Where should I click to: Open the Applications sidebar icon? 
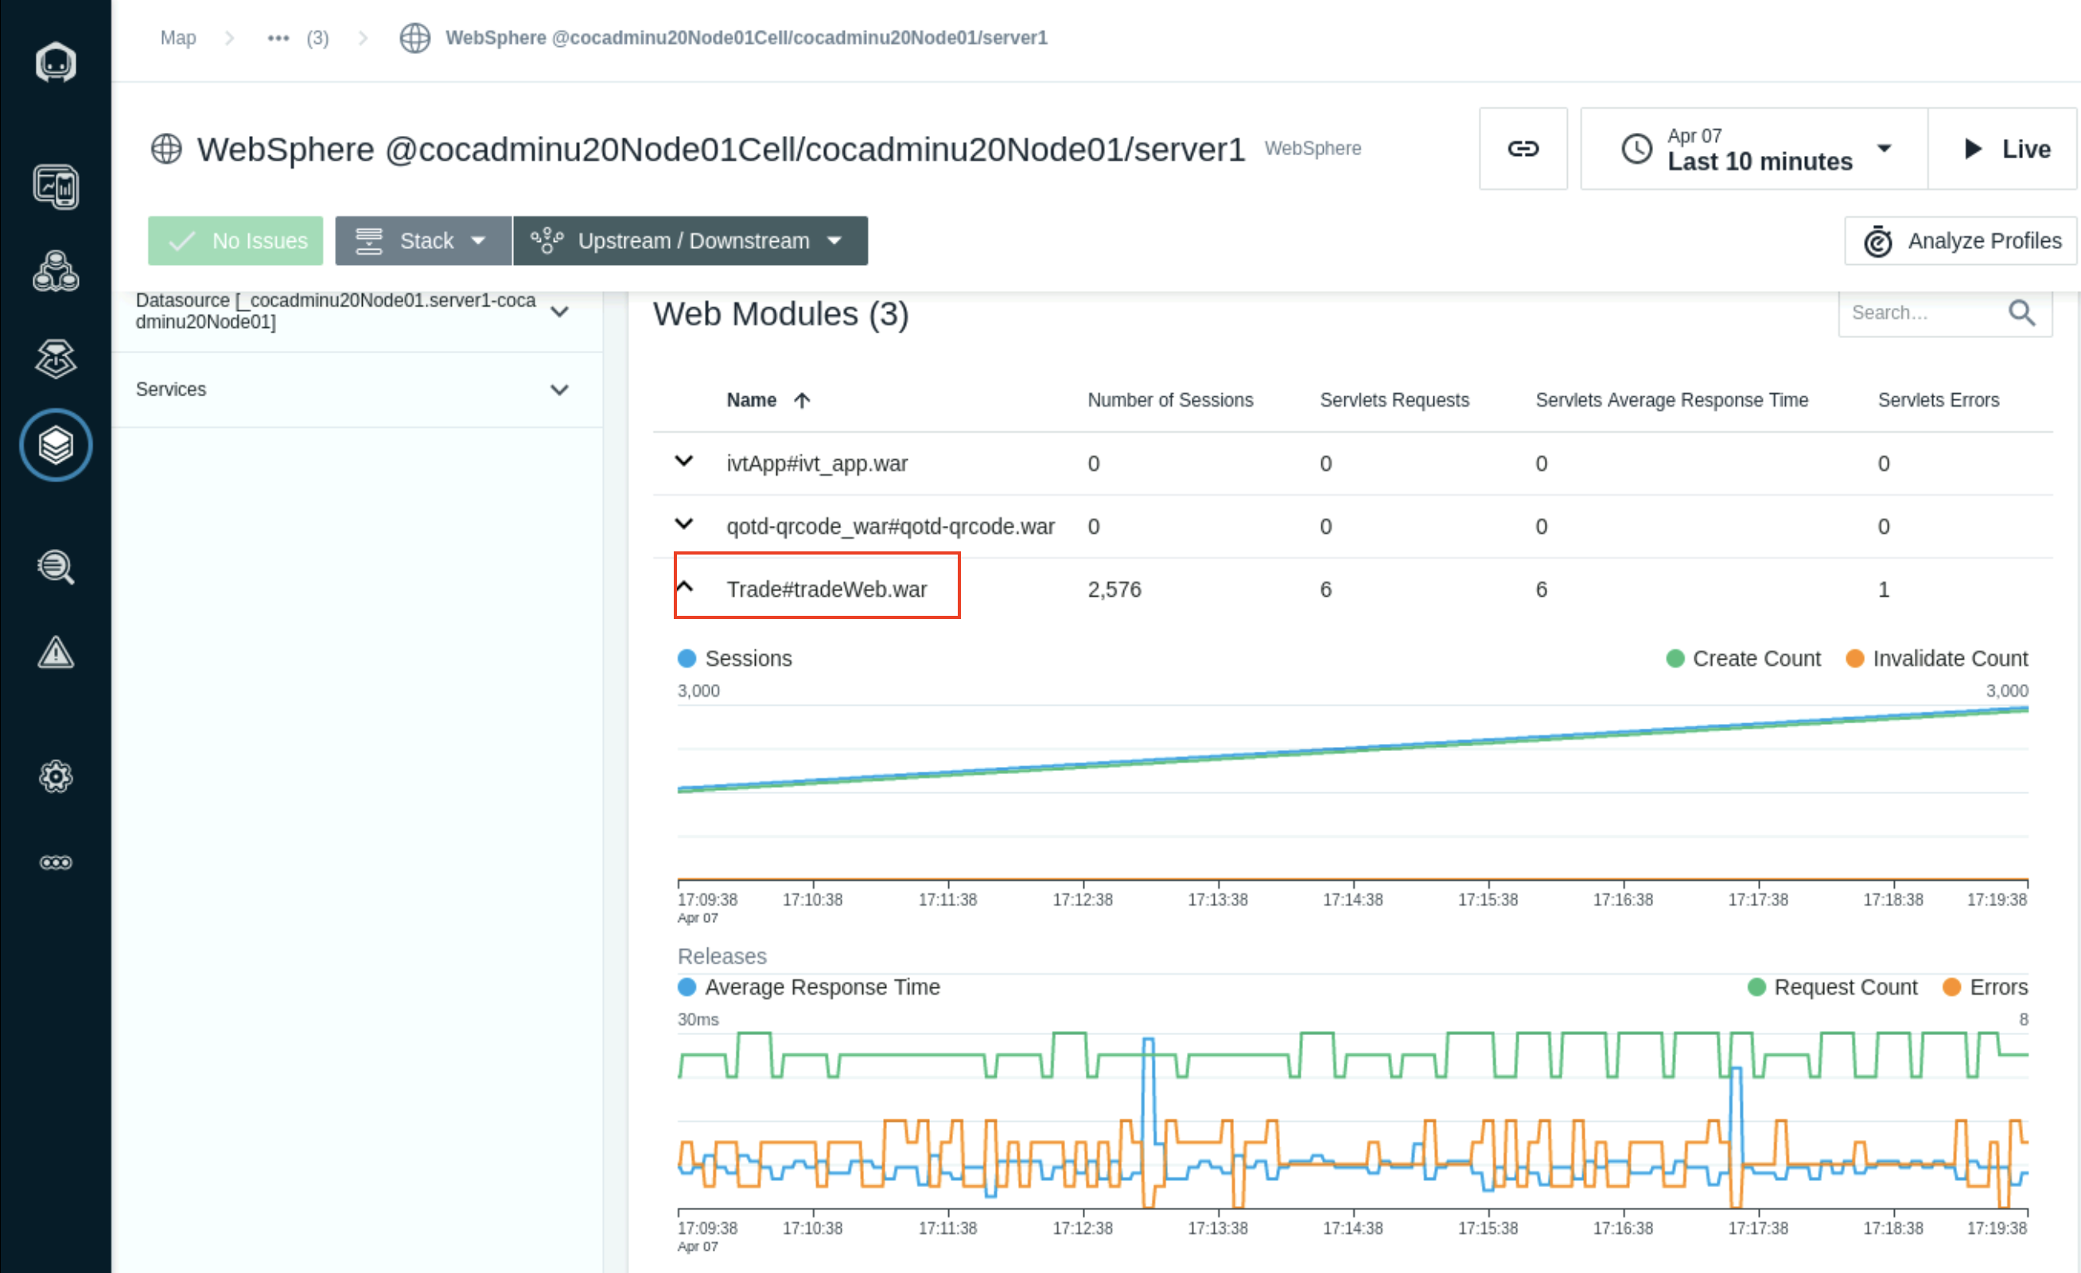pyautogui.click(x=56, y=271)
